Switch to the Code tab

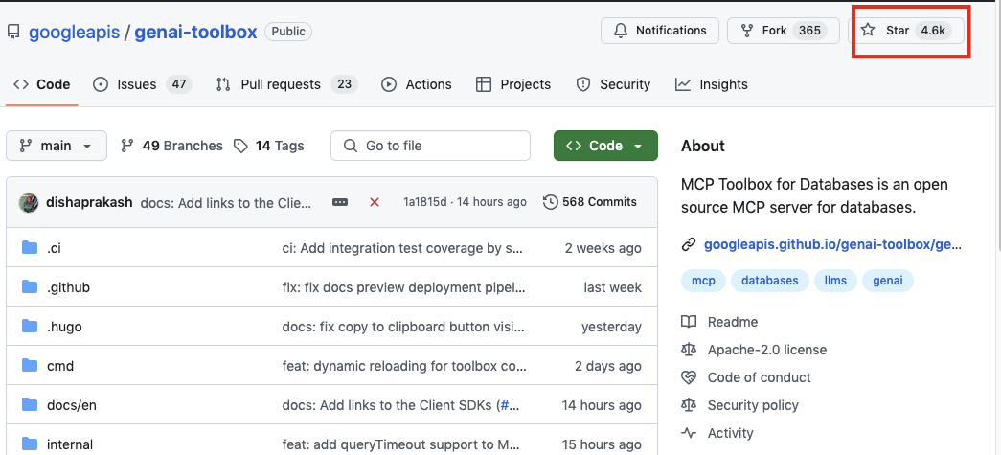pyautogui.click(x=41, y=84)
